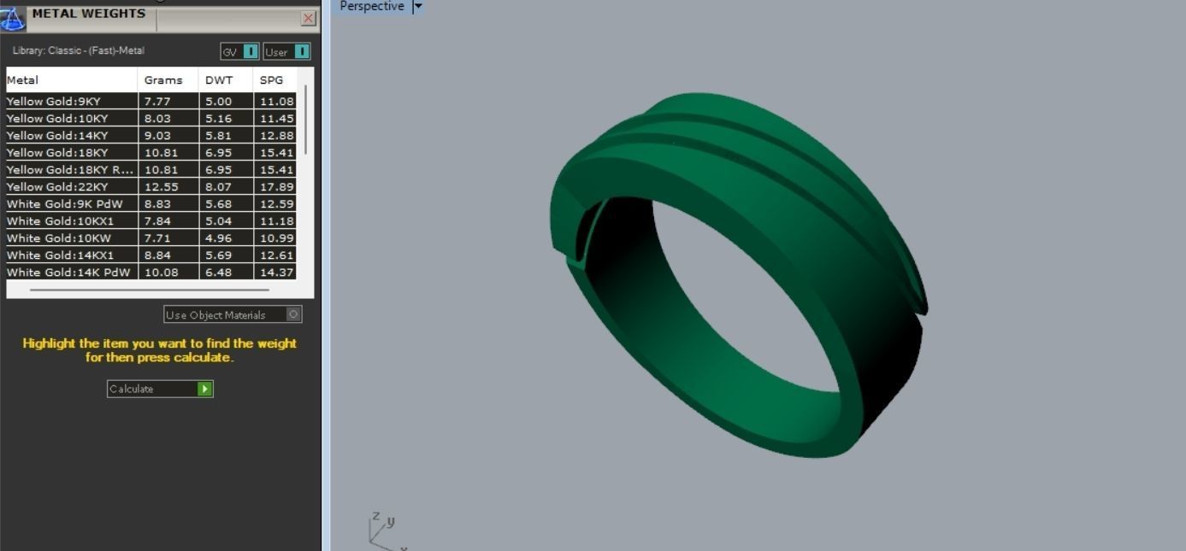Select the Yellow Gold:22KY row
Viewport: 1186px width, 551px height.
coord(151,186)
